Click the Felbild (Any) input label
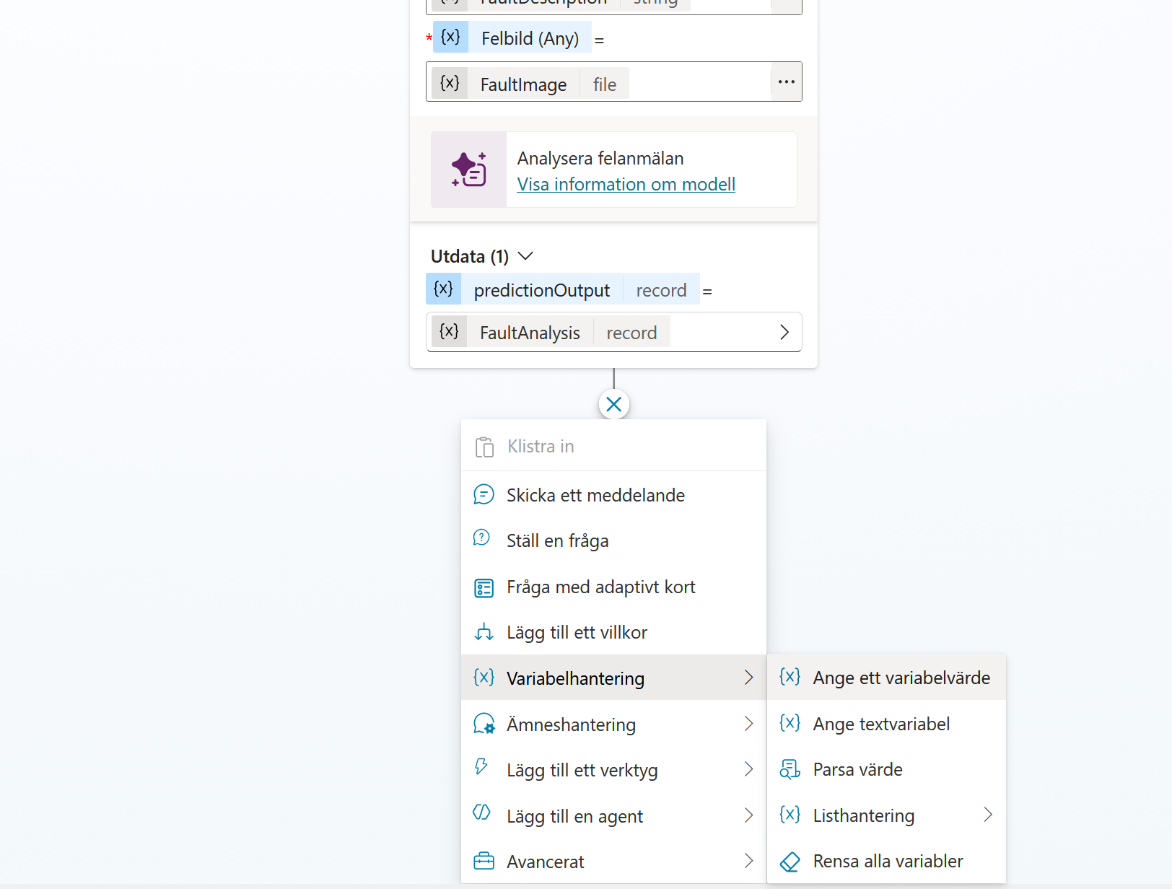Screen dimensions: 1172x889 (512, 38)
